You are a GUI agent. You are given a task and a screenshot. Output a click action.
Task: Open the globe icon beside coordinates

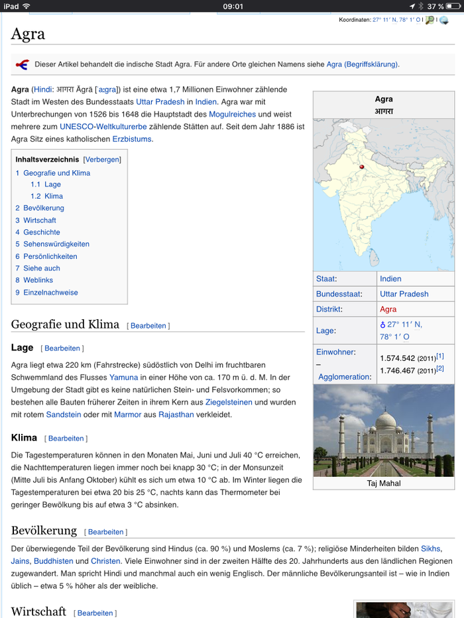point(444,20)
